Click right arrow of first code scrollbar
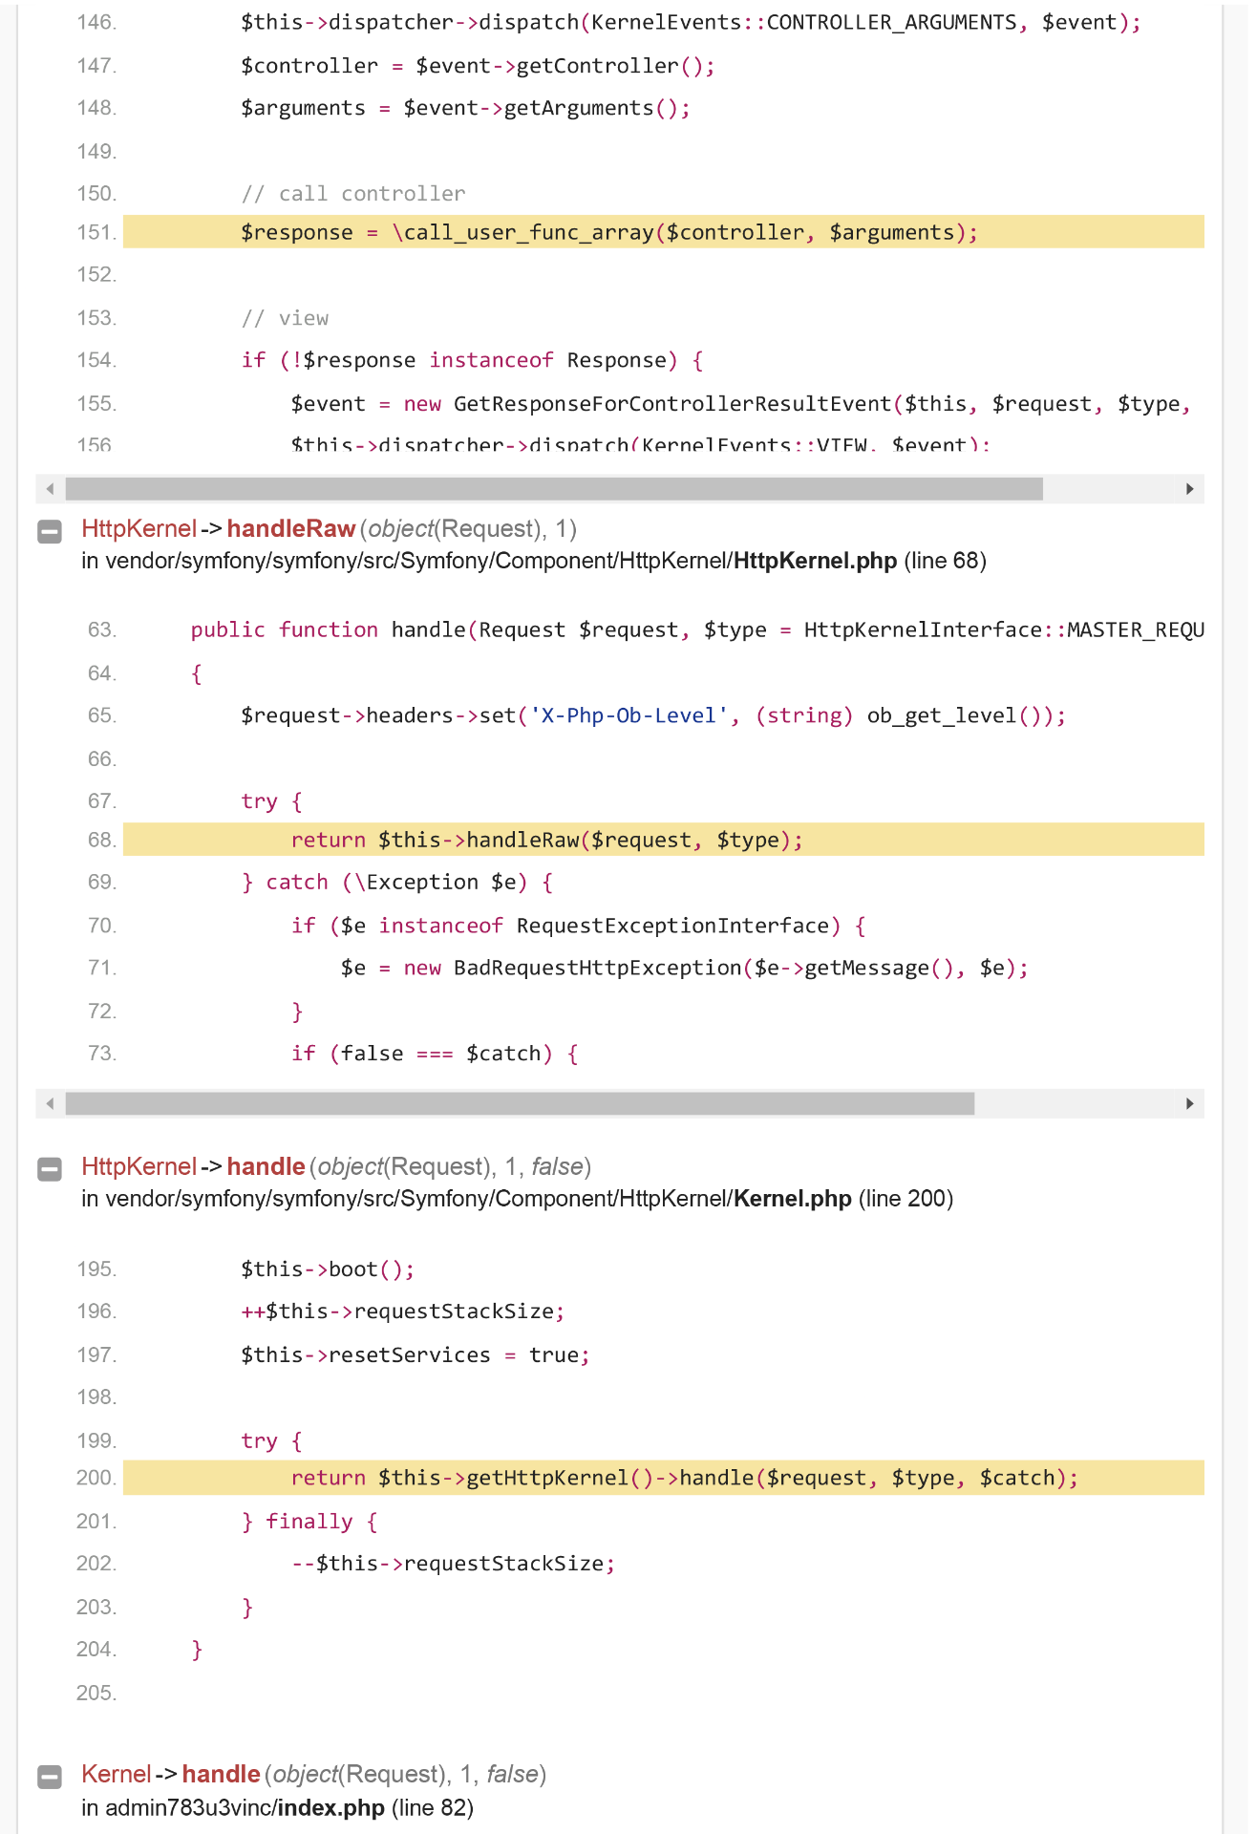This screenshot has height=1834, width=1257. coord(1189,489)
